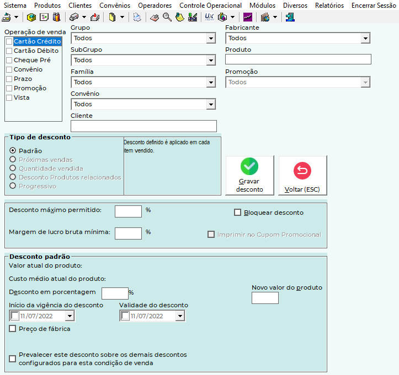Screen dimensions: 399x375
Task: Click the Novo valor do produto field
Action: point(265,298)
